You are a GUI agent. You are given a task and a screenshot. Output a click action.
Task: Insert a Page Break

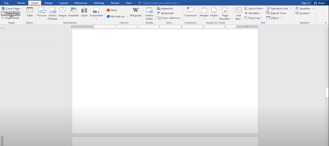pyautogui.click(x=11, y=18)
